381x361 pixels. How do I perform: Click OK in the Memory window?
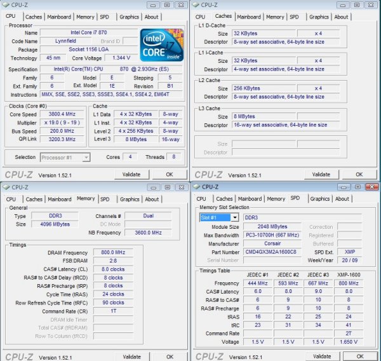click(170, 357)
